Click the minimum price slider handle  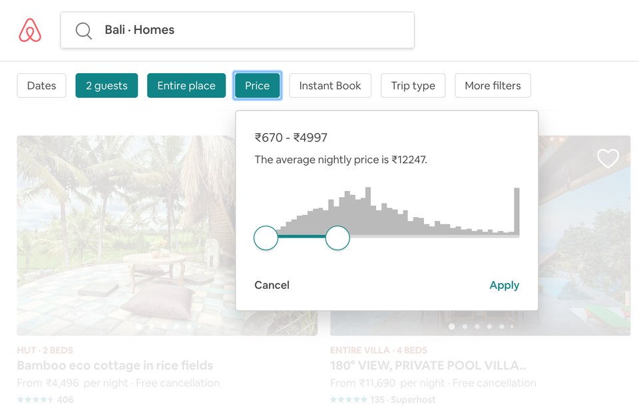coord(266,238)
